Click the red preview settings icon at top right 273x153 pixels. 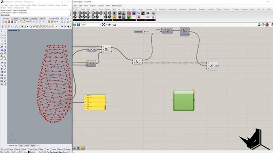(x=267, y=25)
